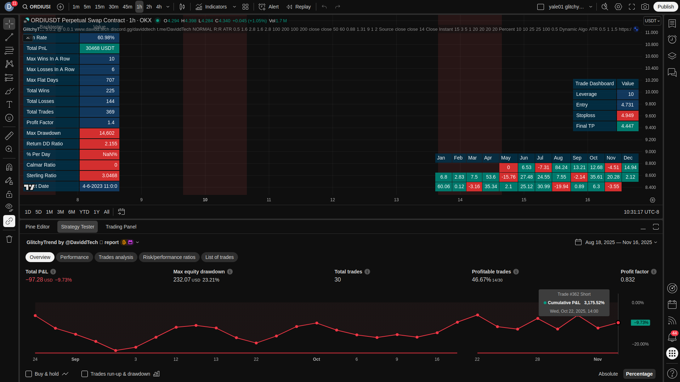Click the trash remove objects icon
This screenshot has width=680, height=382.
[x=9, y=239]
